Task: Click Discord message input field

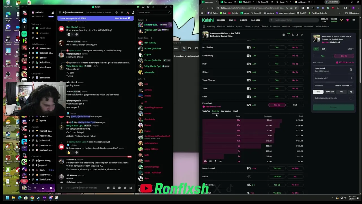Action: (x=85, y=188)
